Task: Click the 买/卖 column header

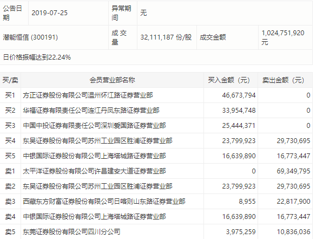Action: click(x=10, y=80)
